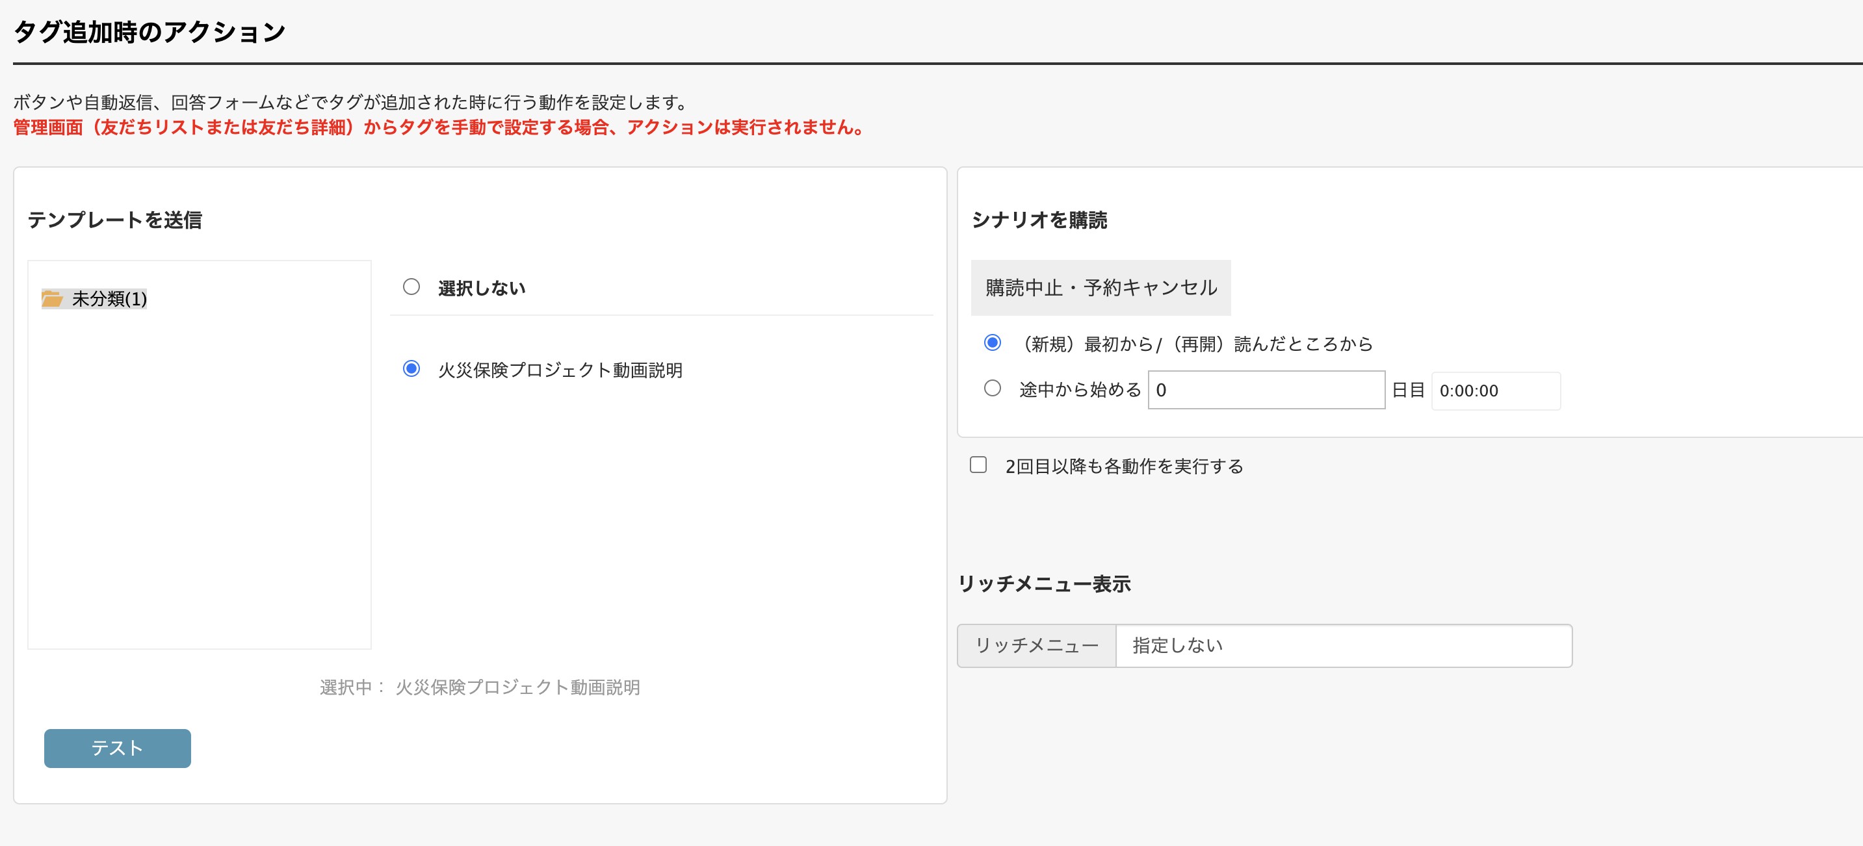
Task: Click 購読中止・予約キャンセル scenario button
Action: [x=1101, y=288]
